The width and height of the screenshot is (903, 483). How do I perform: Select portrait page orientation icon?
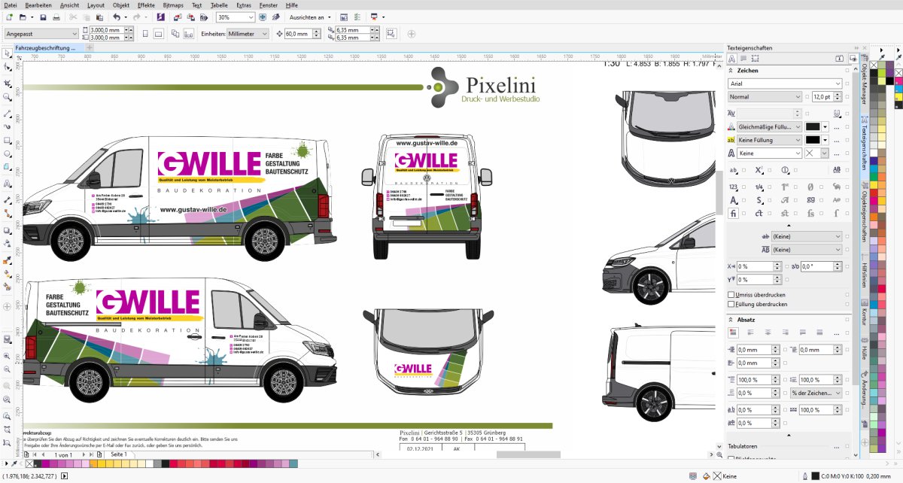point(144,33)
